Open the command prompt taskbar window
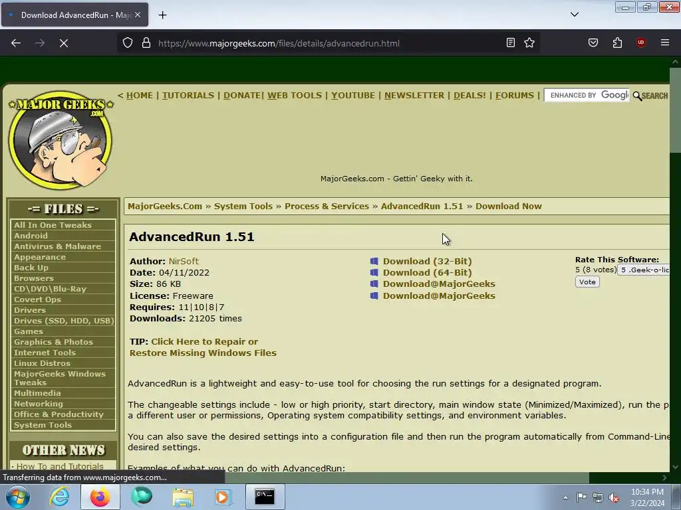 coord(265,497)
